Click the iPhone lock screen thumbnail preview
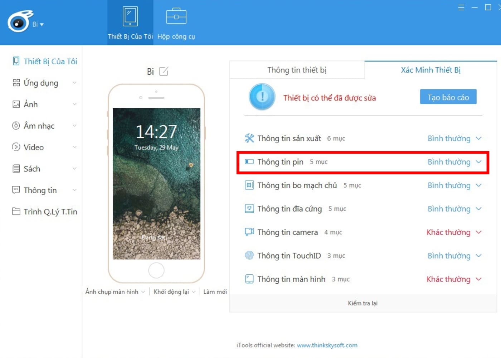This screenshot has height=358, width=501. [156, 184]
